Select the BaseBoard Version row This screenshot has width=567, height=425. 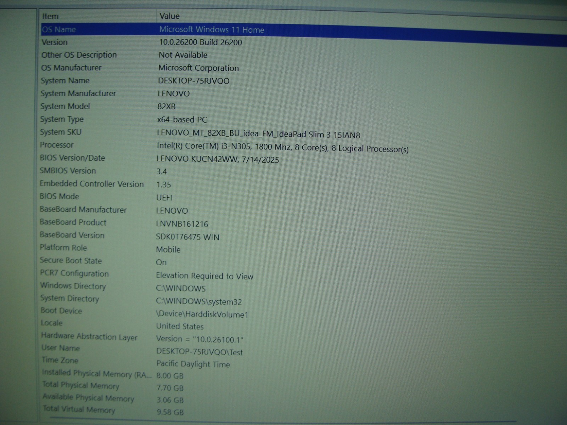(72, 235)
